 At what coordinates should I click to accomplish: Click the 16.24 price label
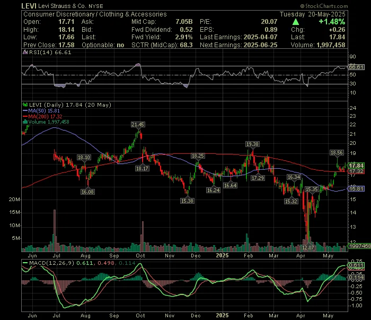(x=213, y=191)
